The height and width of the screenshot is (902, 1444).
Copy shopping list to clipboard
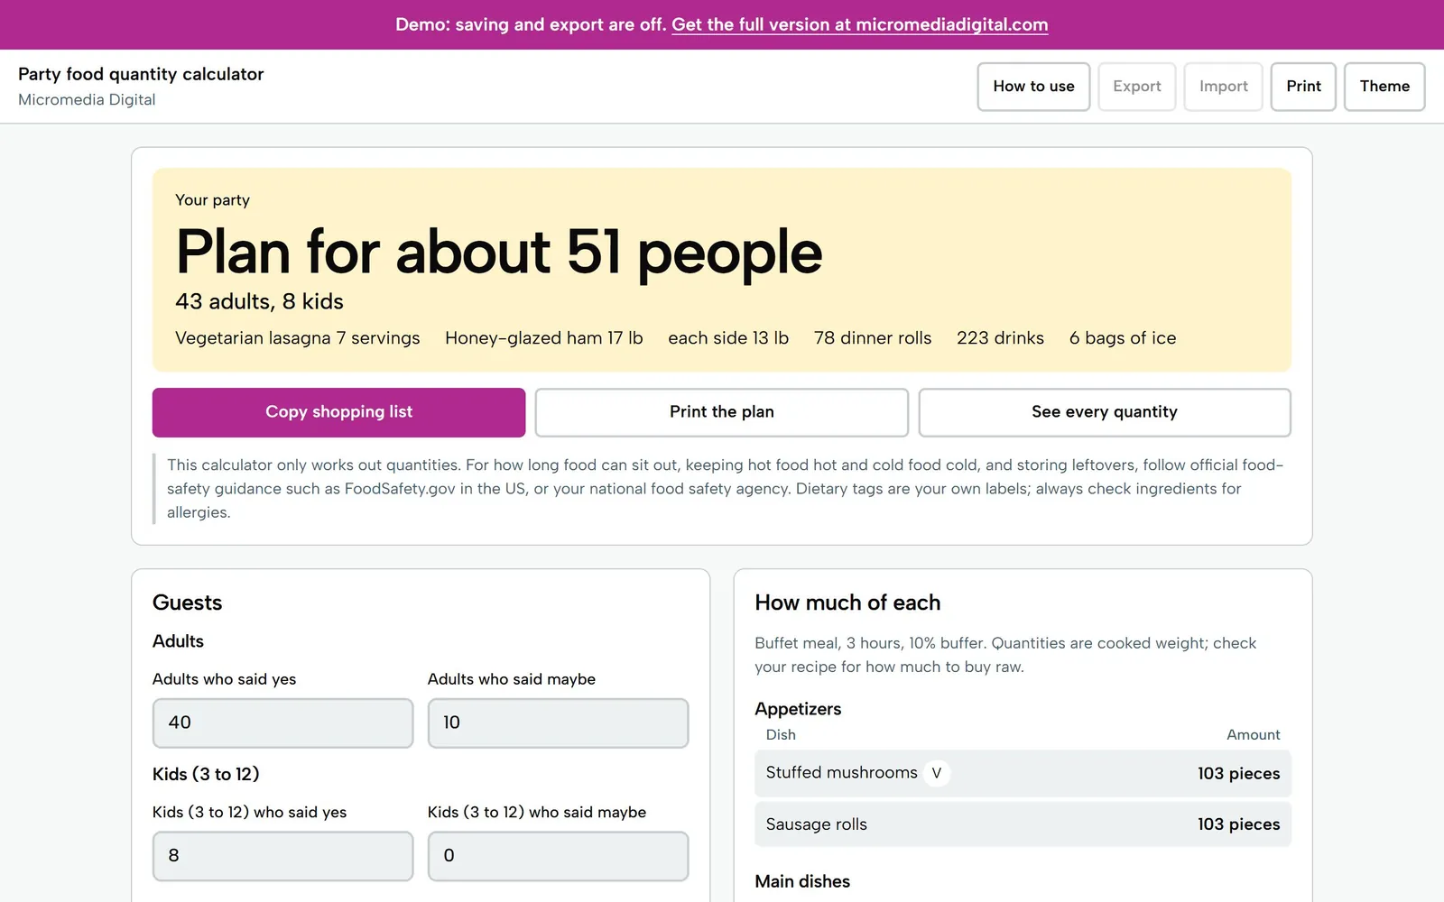tap(338, 412)
